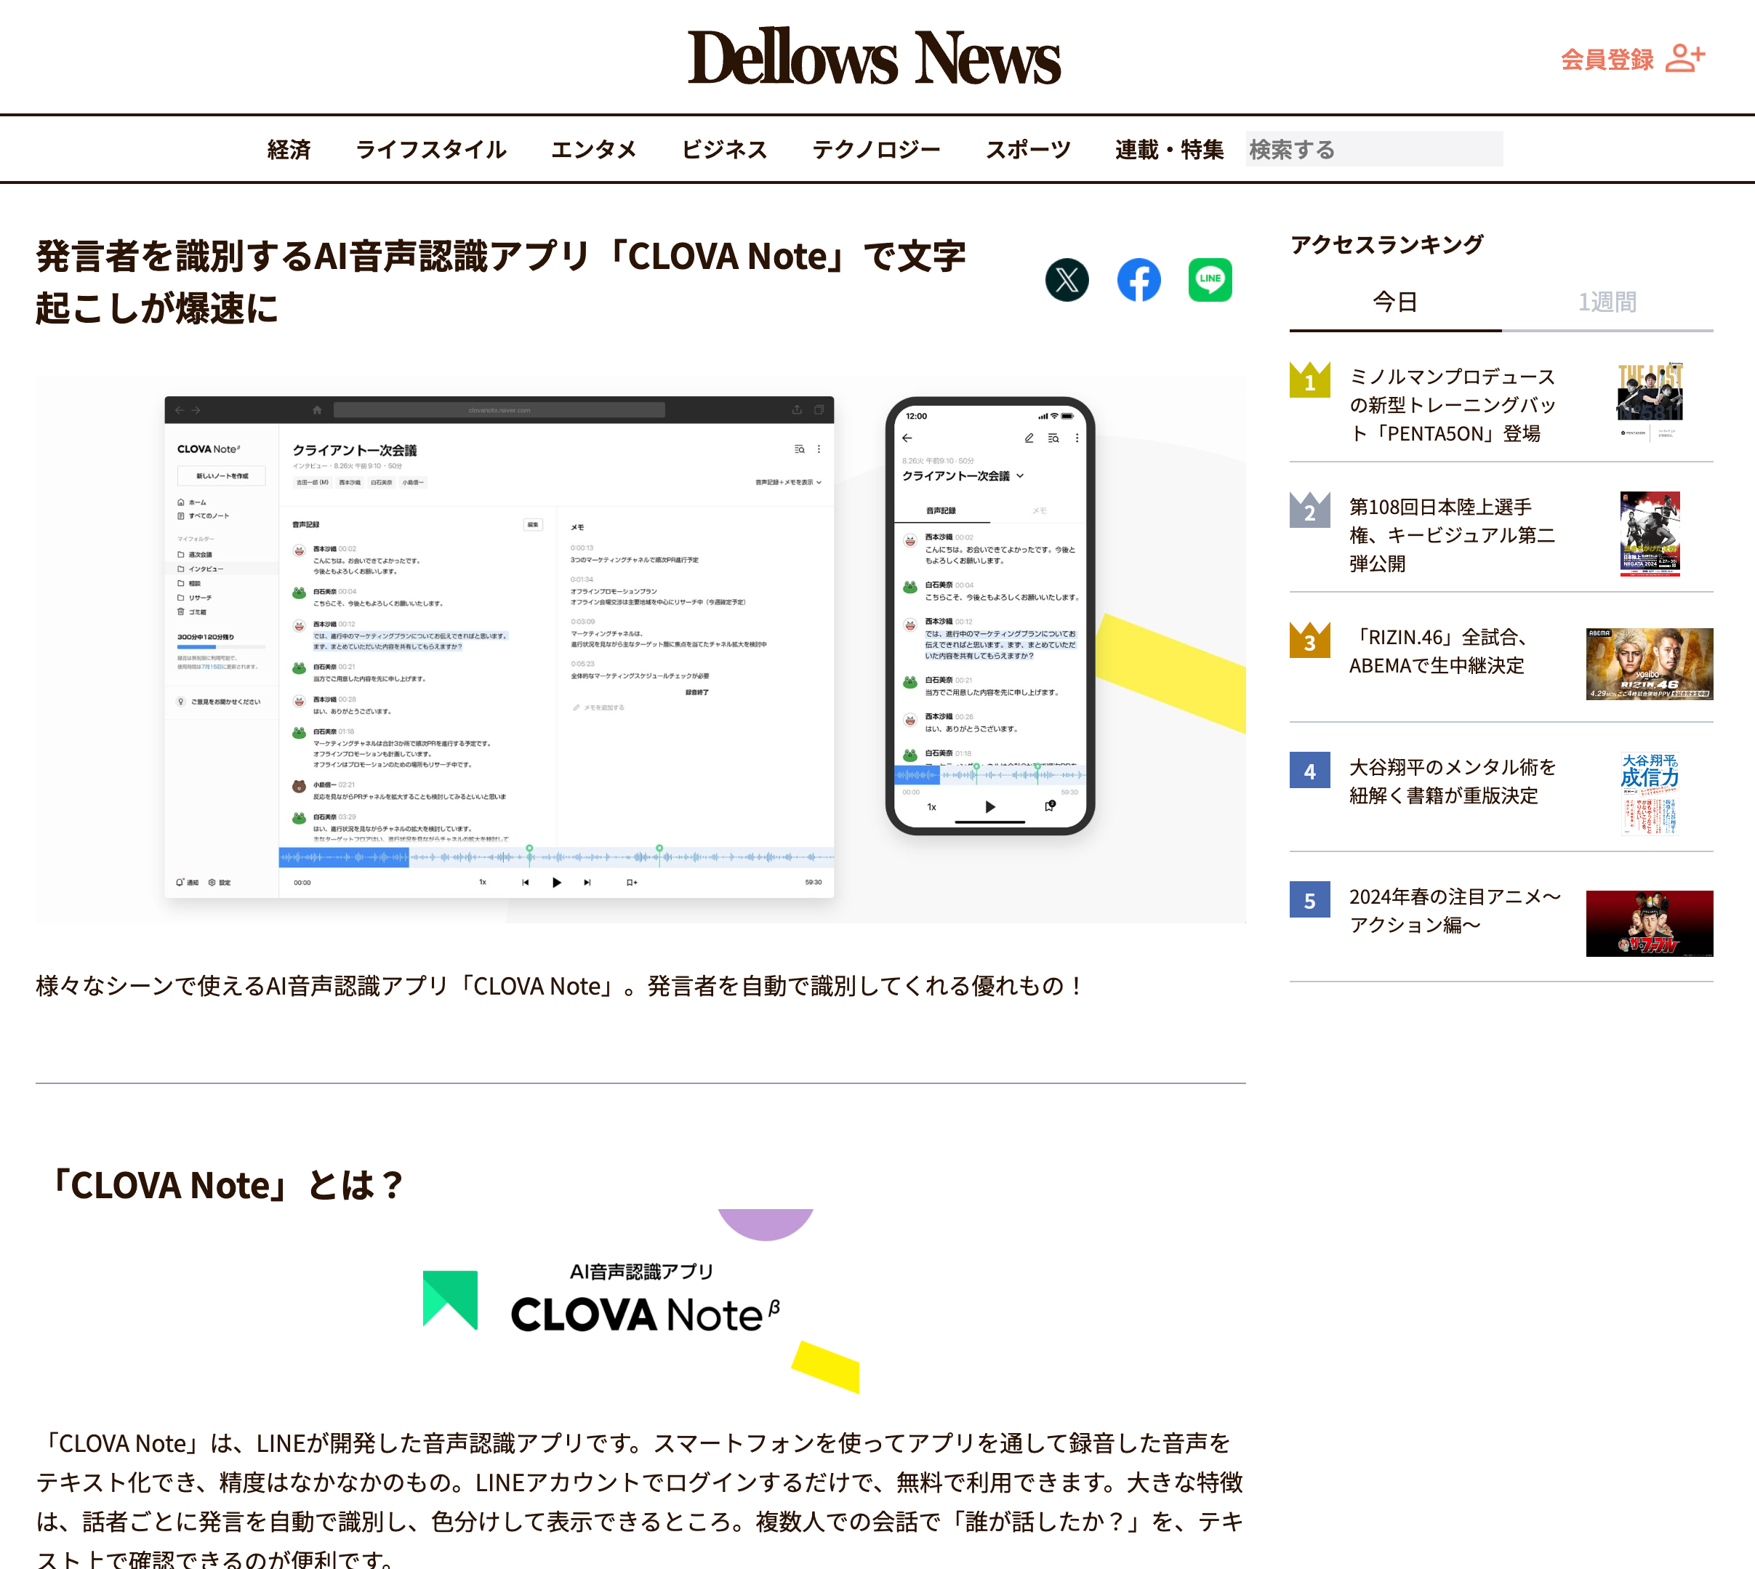Click the Dellows News site logo

874,57
